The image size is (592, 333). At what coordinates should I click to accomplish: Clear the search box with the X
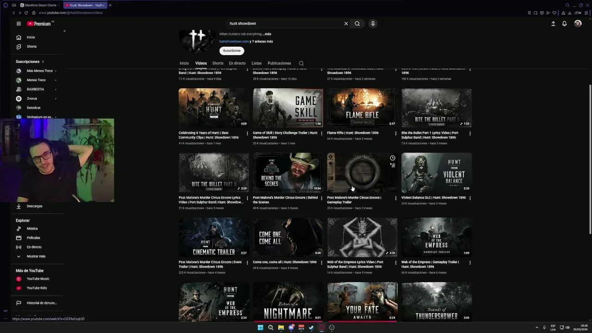(346, 24)
